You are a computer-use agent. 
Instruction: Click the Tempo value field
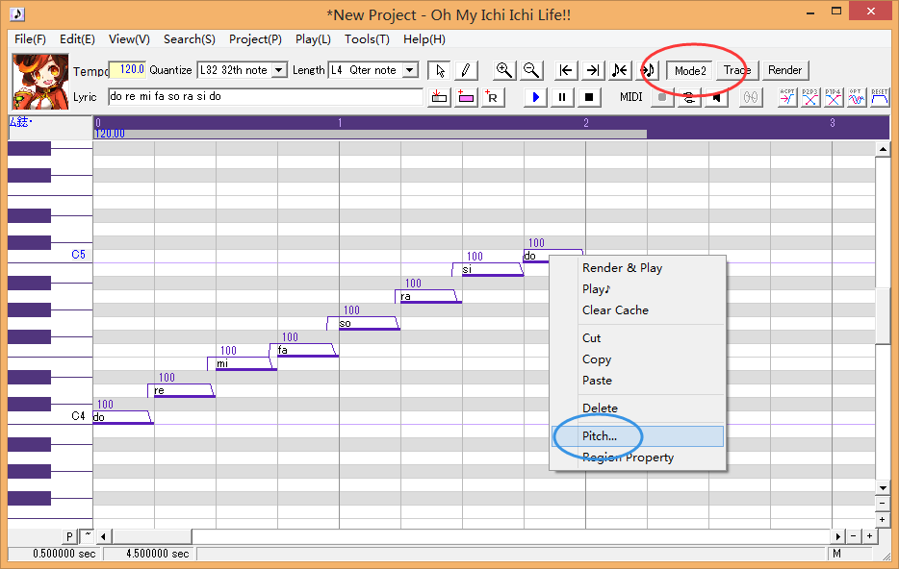coord(126,70)
